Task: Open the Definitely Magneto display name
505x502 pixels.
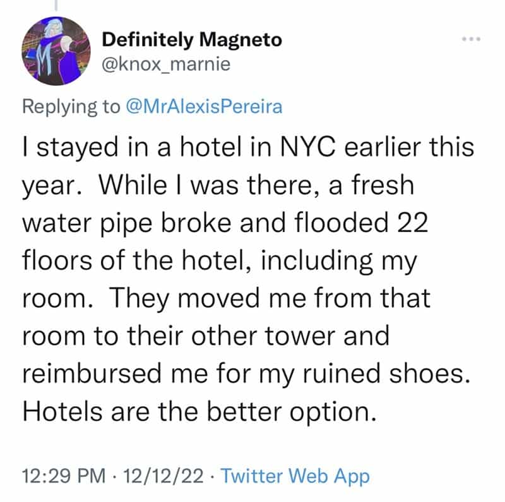Action: (192, 40)
